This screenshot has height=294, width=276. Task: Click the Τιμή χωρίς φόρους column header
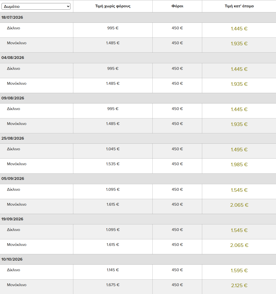[x=113, y=6]
